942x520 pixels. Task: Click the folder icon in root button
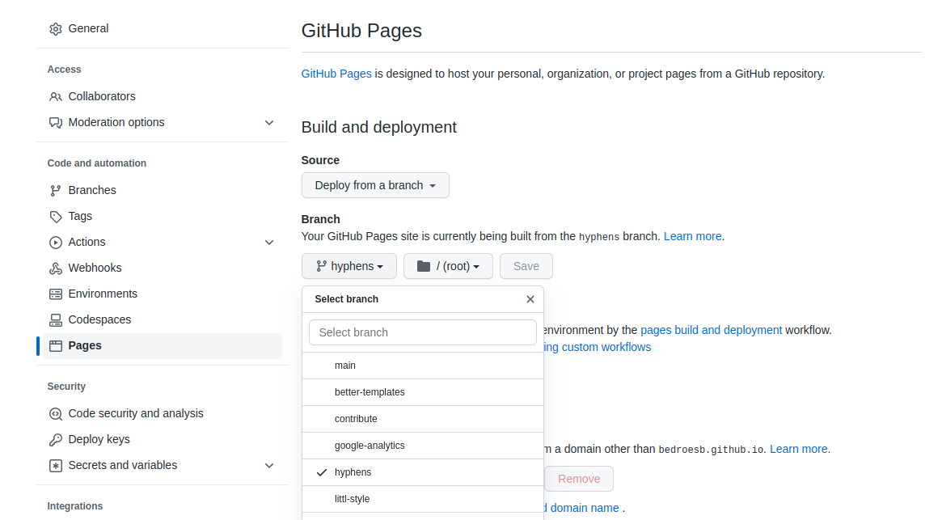click(424, 266)
